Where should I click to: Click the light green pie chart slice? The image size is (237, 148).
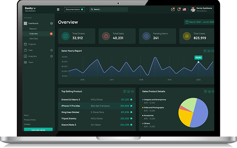pos(190,104)
